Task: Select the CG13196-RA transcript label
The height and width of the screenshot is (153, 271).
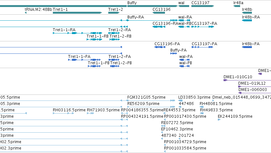Action: tap(165, 24)
